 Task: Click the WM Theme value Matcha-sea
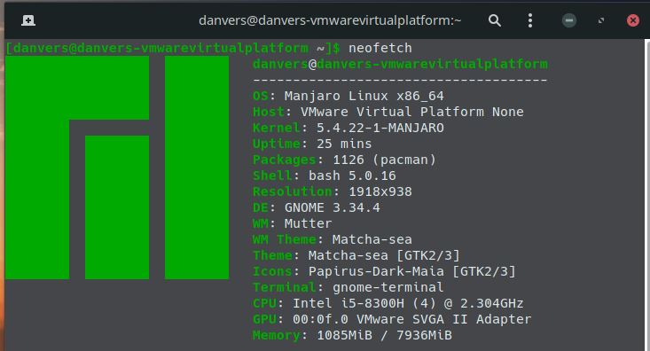coord(372,239)
